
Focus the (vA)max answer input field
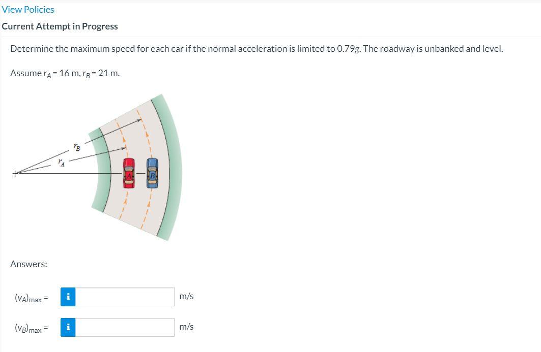pos(125,297)
